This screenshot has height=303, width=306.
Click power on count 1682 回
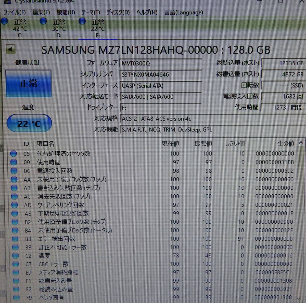coord(283,96)
